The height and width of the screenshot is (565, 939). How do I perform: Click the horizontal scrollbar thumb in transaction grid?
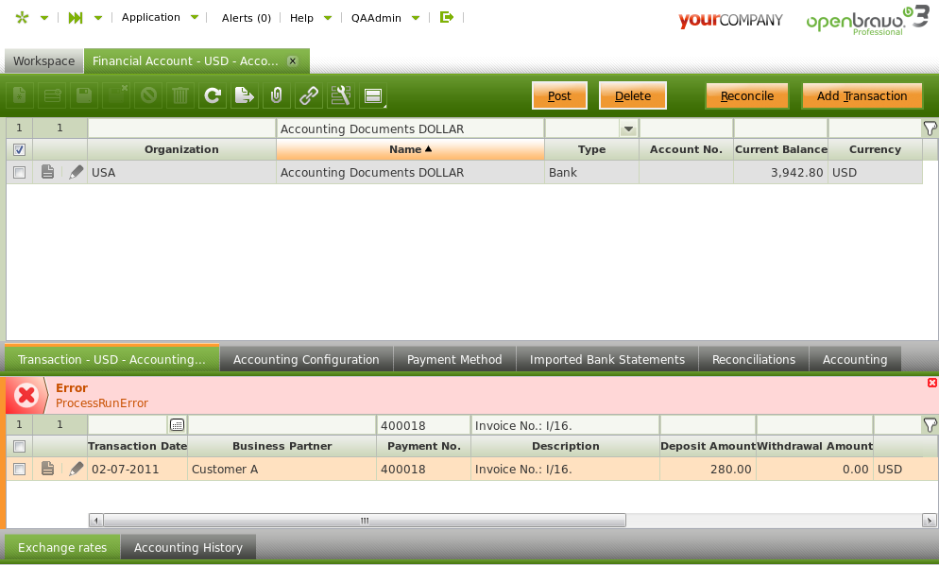pyautogui.click(x=365, y=520)
